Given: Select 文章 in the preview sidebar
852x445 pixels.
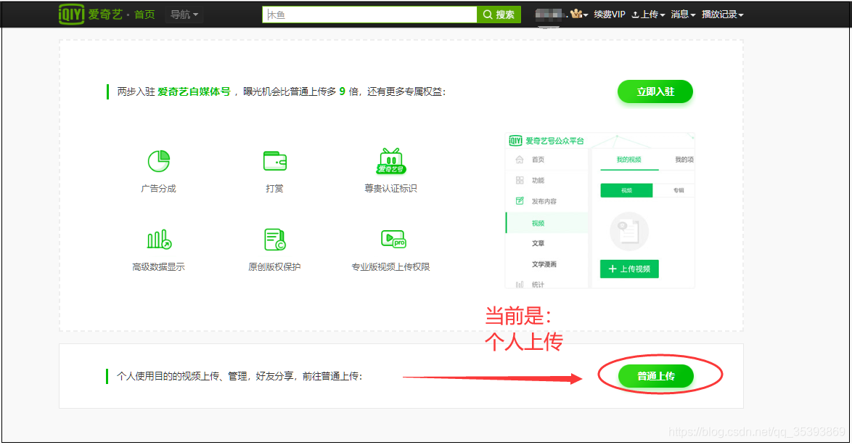Looking at the screenshot, I should (538, 243).
